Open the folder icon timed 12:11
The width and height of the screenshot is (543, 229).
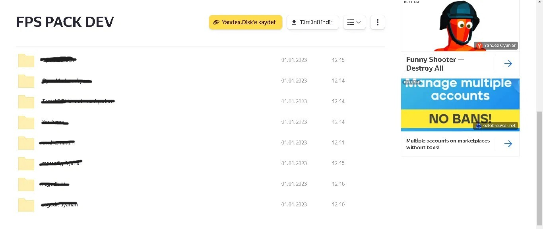tap(26, 143)
